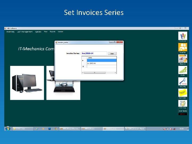192x144 pixels.
Task: Launch Windows Media Player from taskbar
Action: 43,129
